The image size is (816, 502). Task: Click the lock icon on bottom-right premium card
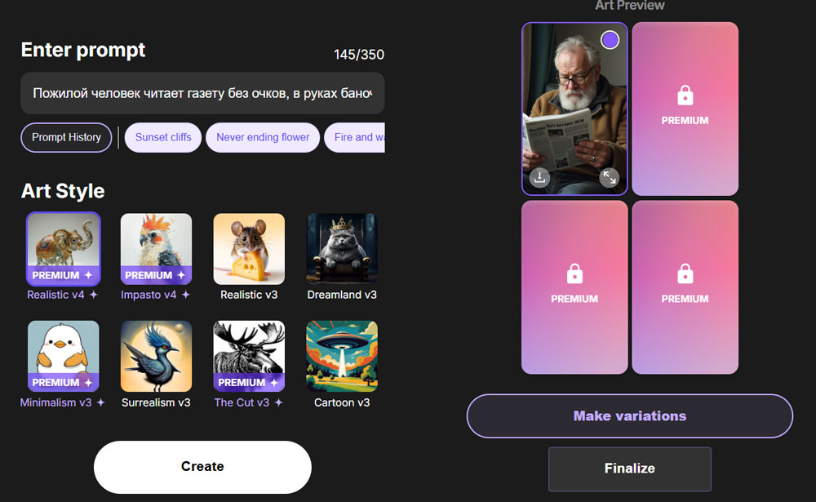point(685,274)
